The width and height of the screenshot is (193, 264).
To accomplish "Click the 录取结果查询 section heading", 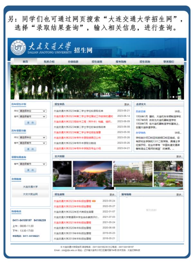I will [19, 157].
